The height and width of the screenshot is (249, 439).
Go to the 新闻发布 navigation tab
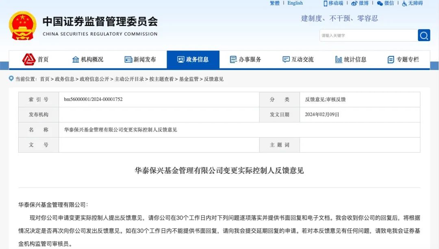coord(141,59)
